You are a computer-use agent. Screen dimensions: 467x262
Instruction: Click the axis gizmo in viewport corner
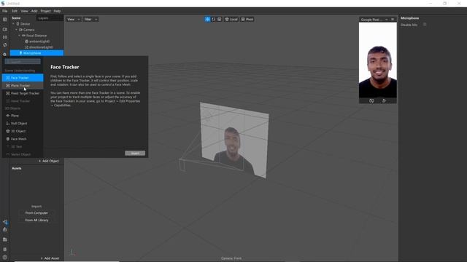tap(72, 253)
